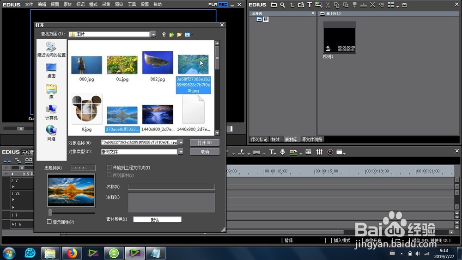Switch to the 特效 tab
Viewport: 462px width, 260px height.
tap(275, 139)
